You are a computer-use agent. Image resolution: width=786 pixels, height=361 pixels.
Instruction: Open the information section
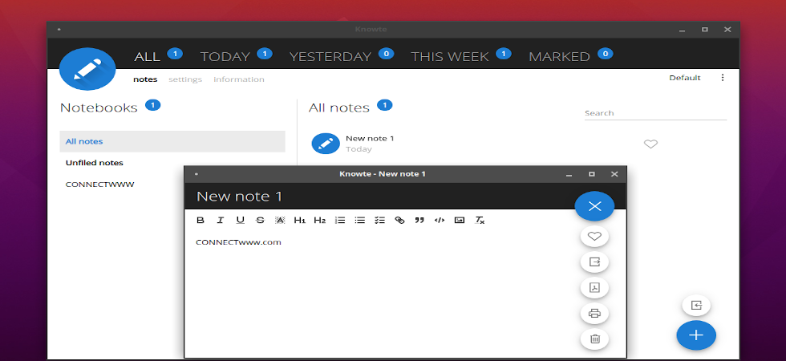point(239,79)
